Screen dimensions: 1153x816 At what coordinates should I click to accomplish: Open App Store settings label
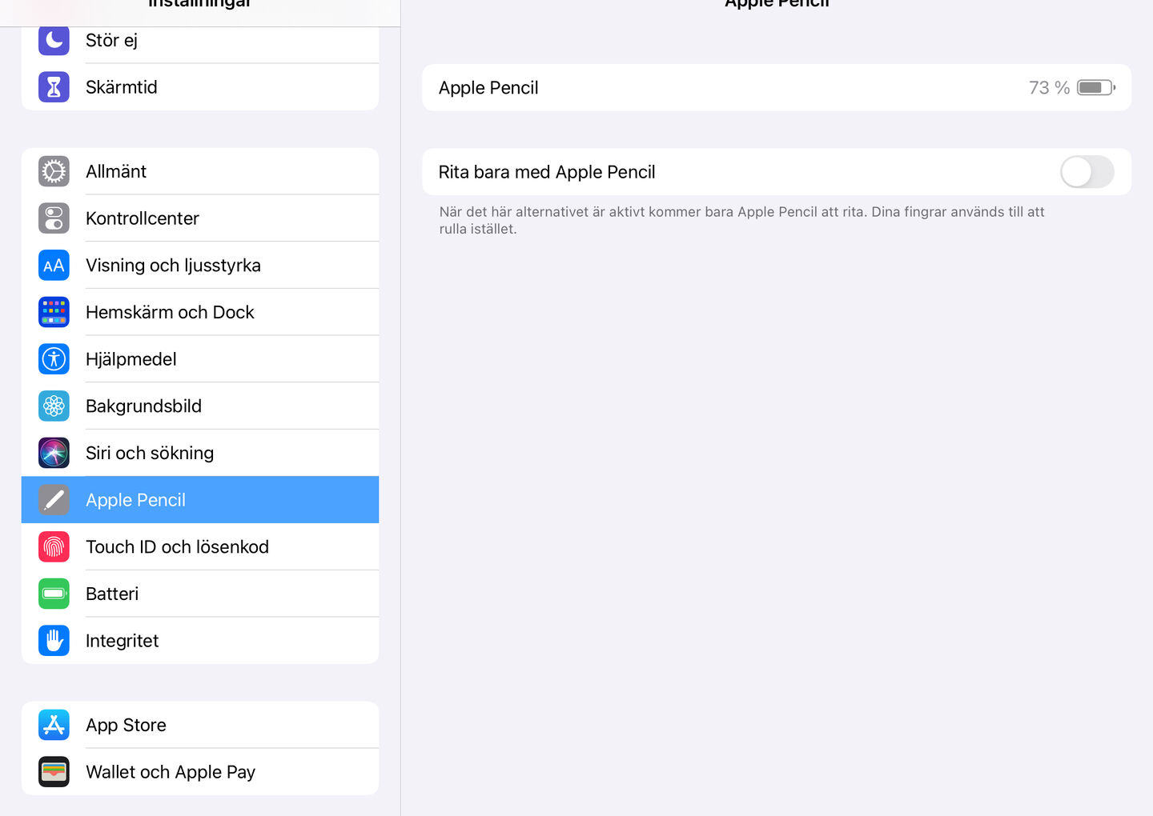coord(126,725)
